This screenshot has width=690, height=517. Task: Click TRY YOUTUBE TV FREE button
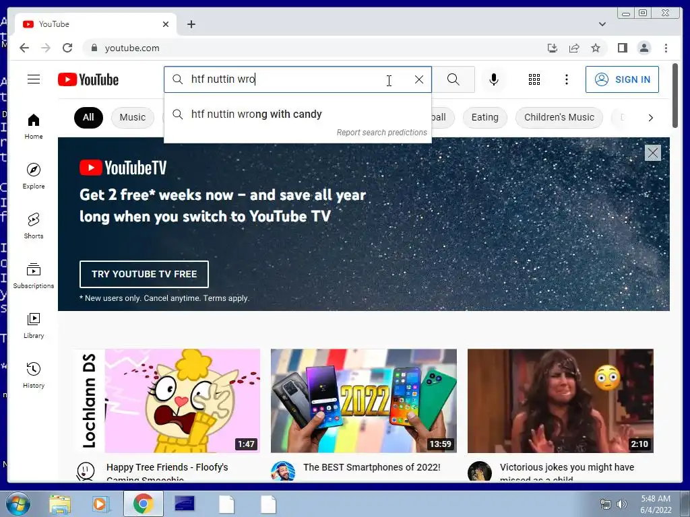[144, 274]
